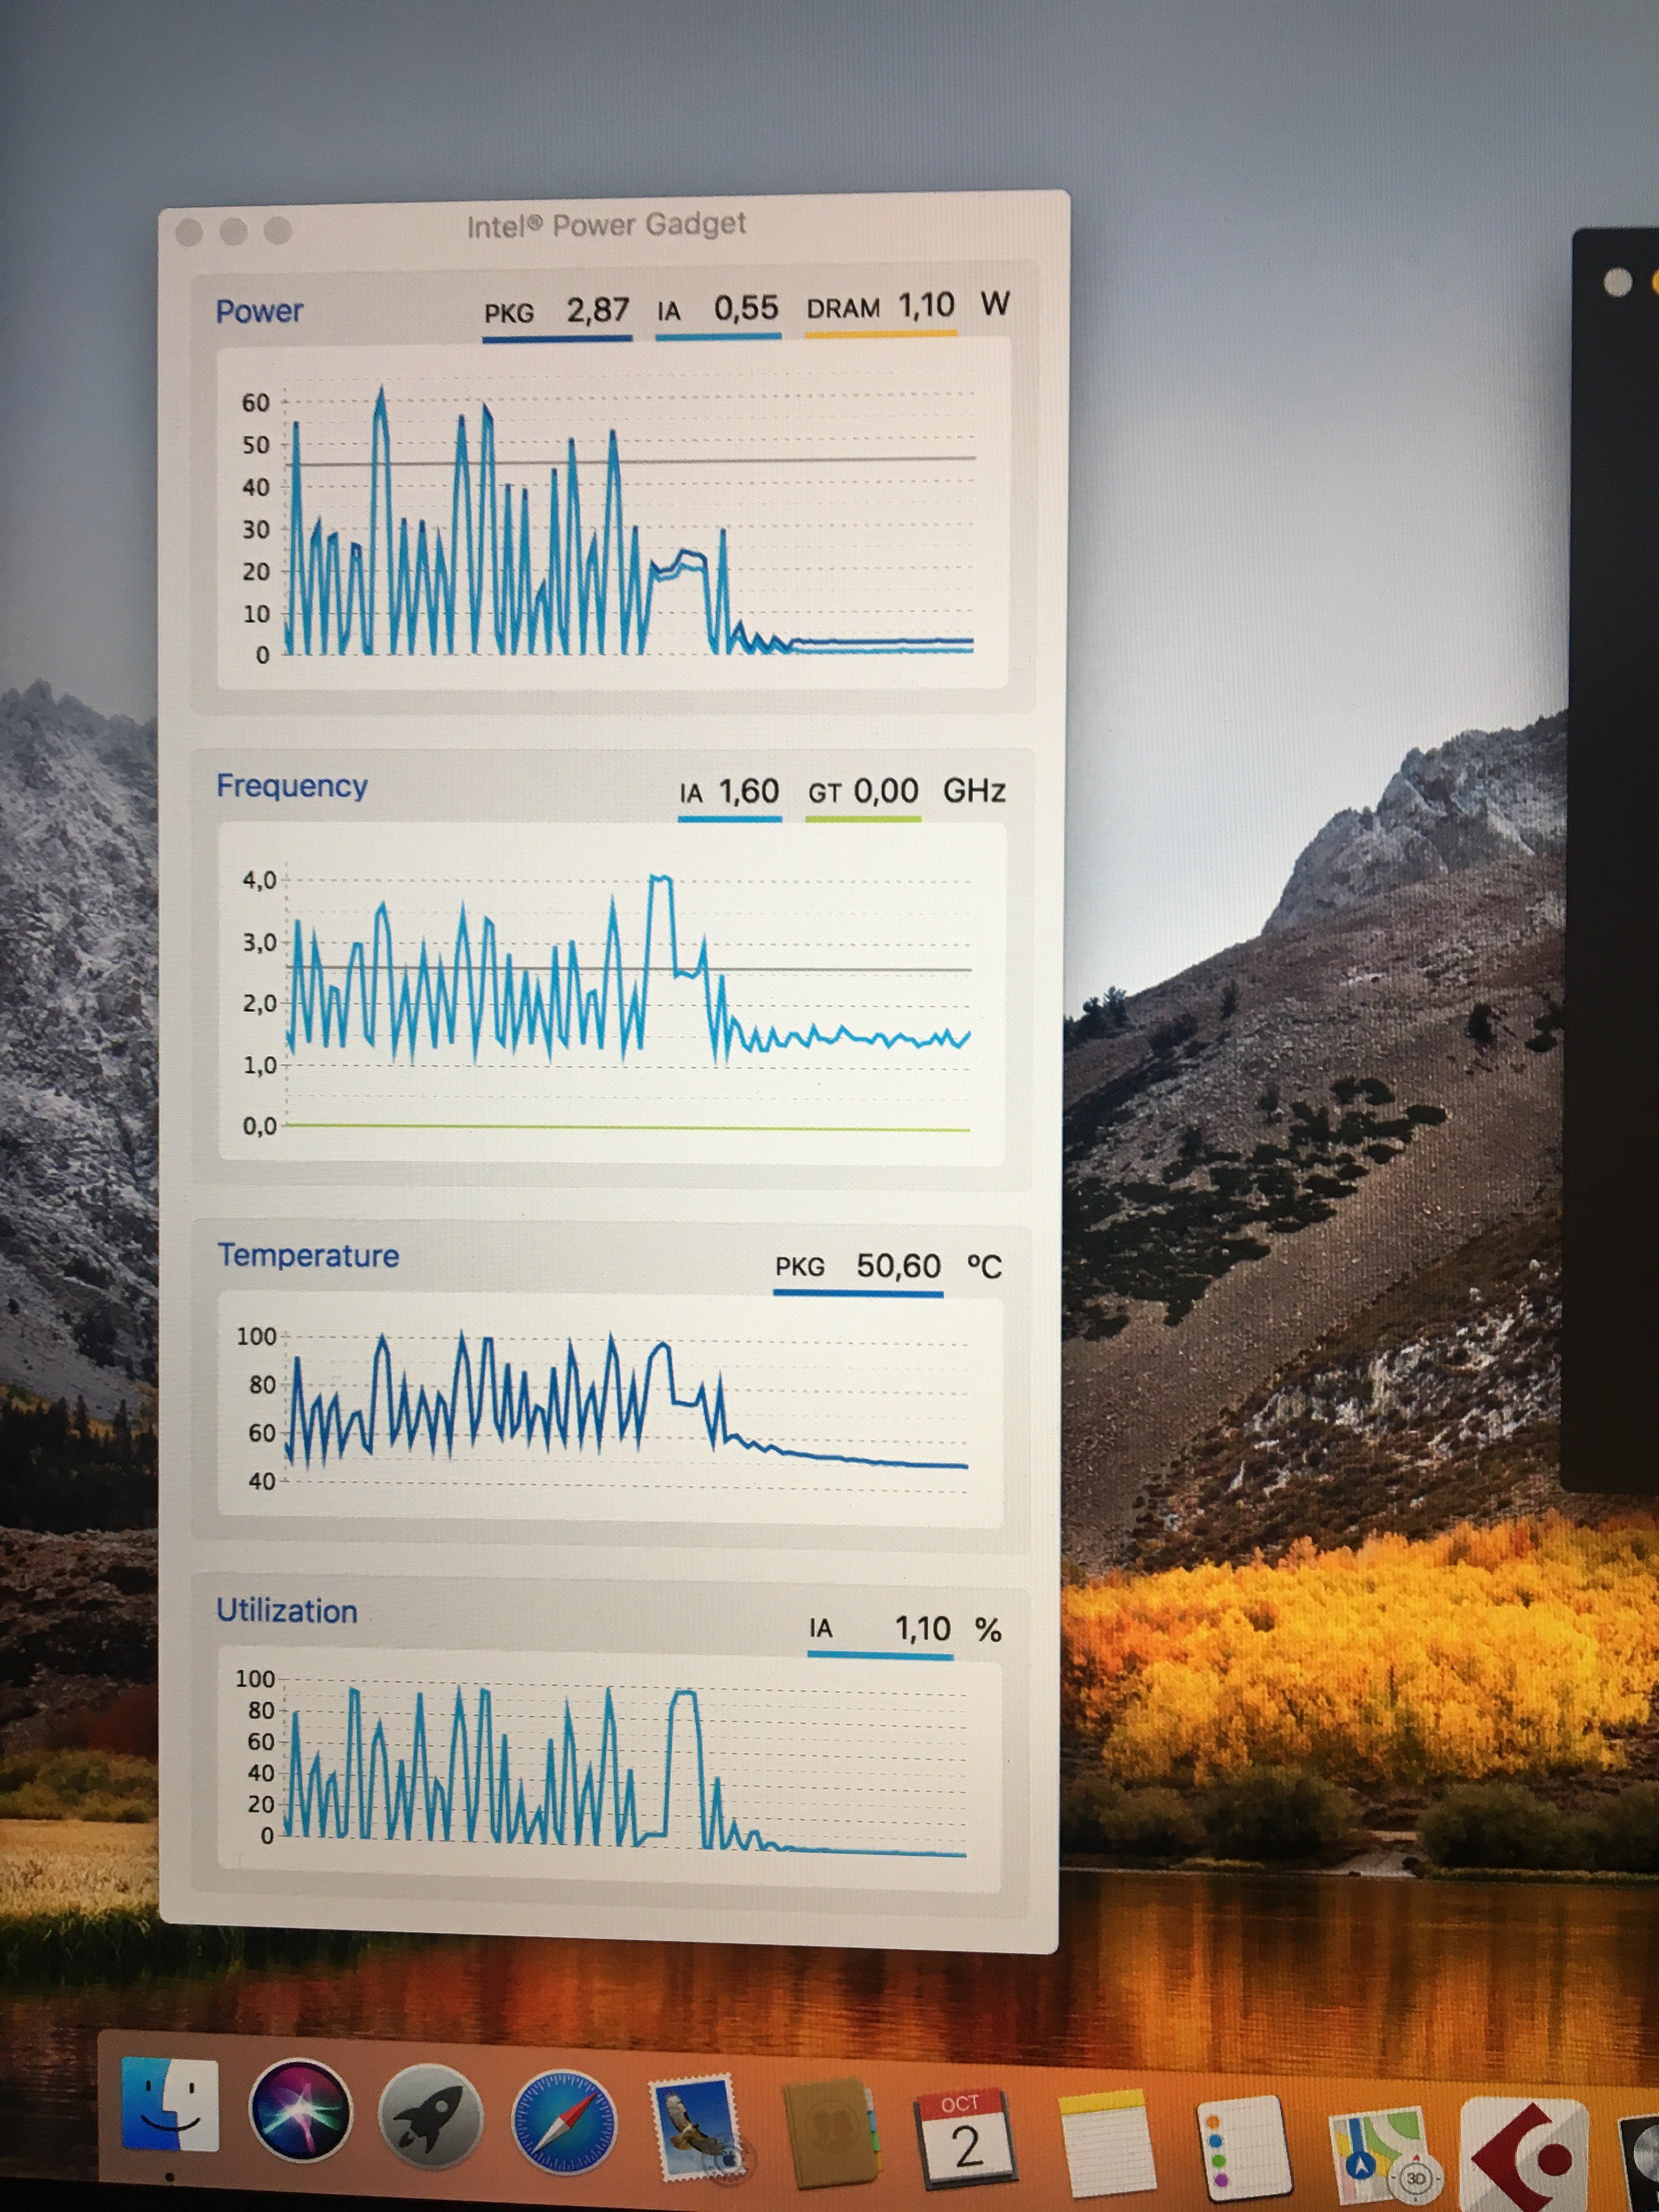Click the °C unit label
The height and width of the screenshot is (2212, 1659).
click(984, 1267)
